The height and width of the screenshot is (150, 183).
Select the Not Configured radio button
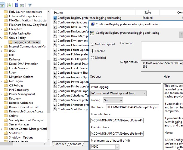(x=93, y=44)
